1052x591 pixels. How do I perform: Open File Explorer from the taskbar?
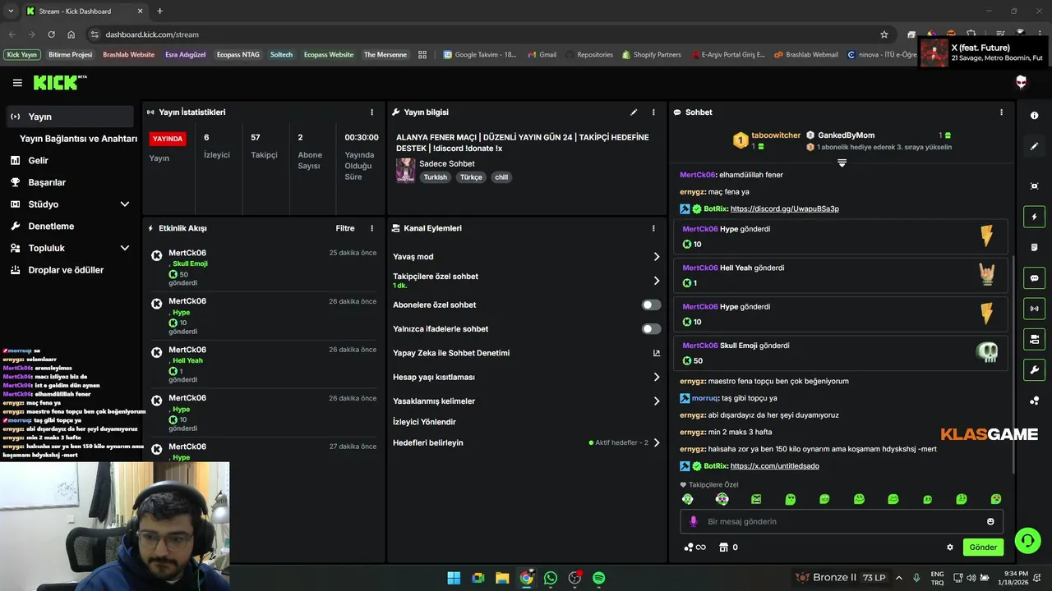502,578
